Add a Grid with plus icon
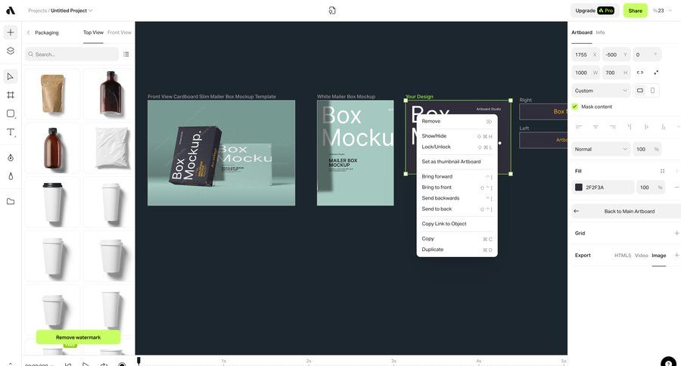This screenshot has height=366, width=681. click(x=676, y=233)
